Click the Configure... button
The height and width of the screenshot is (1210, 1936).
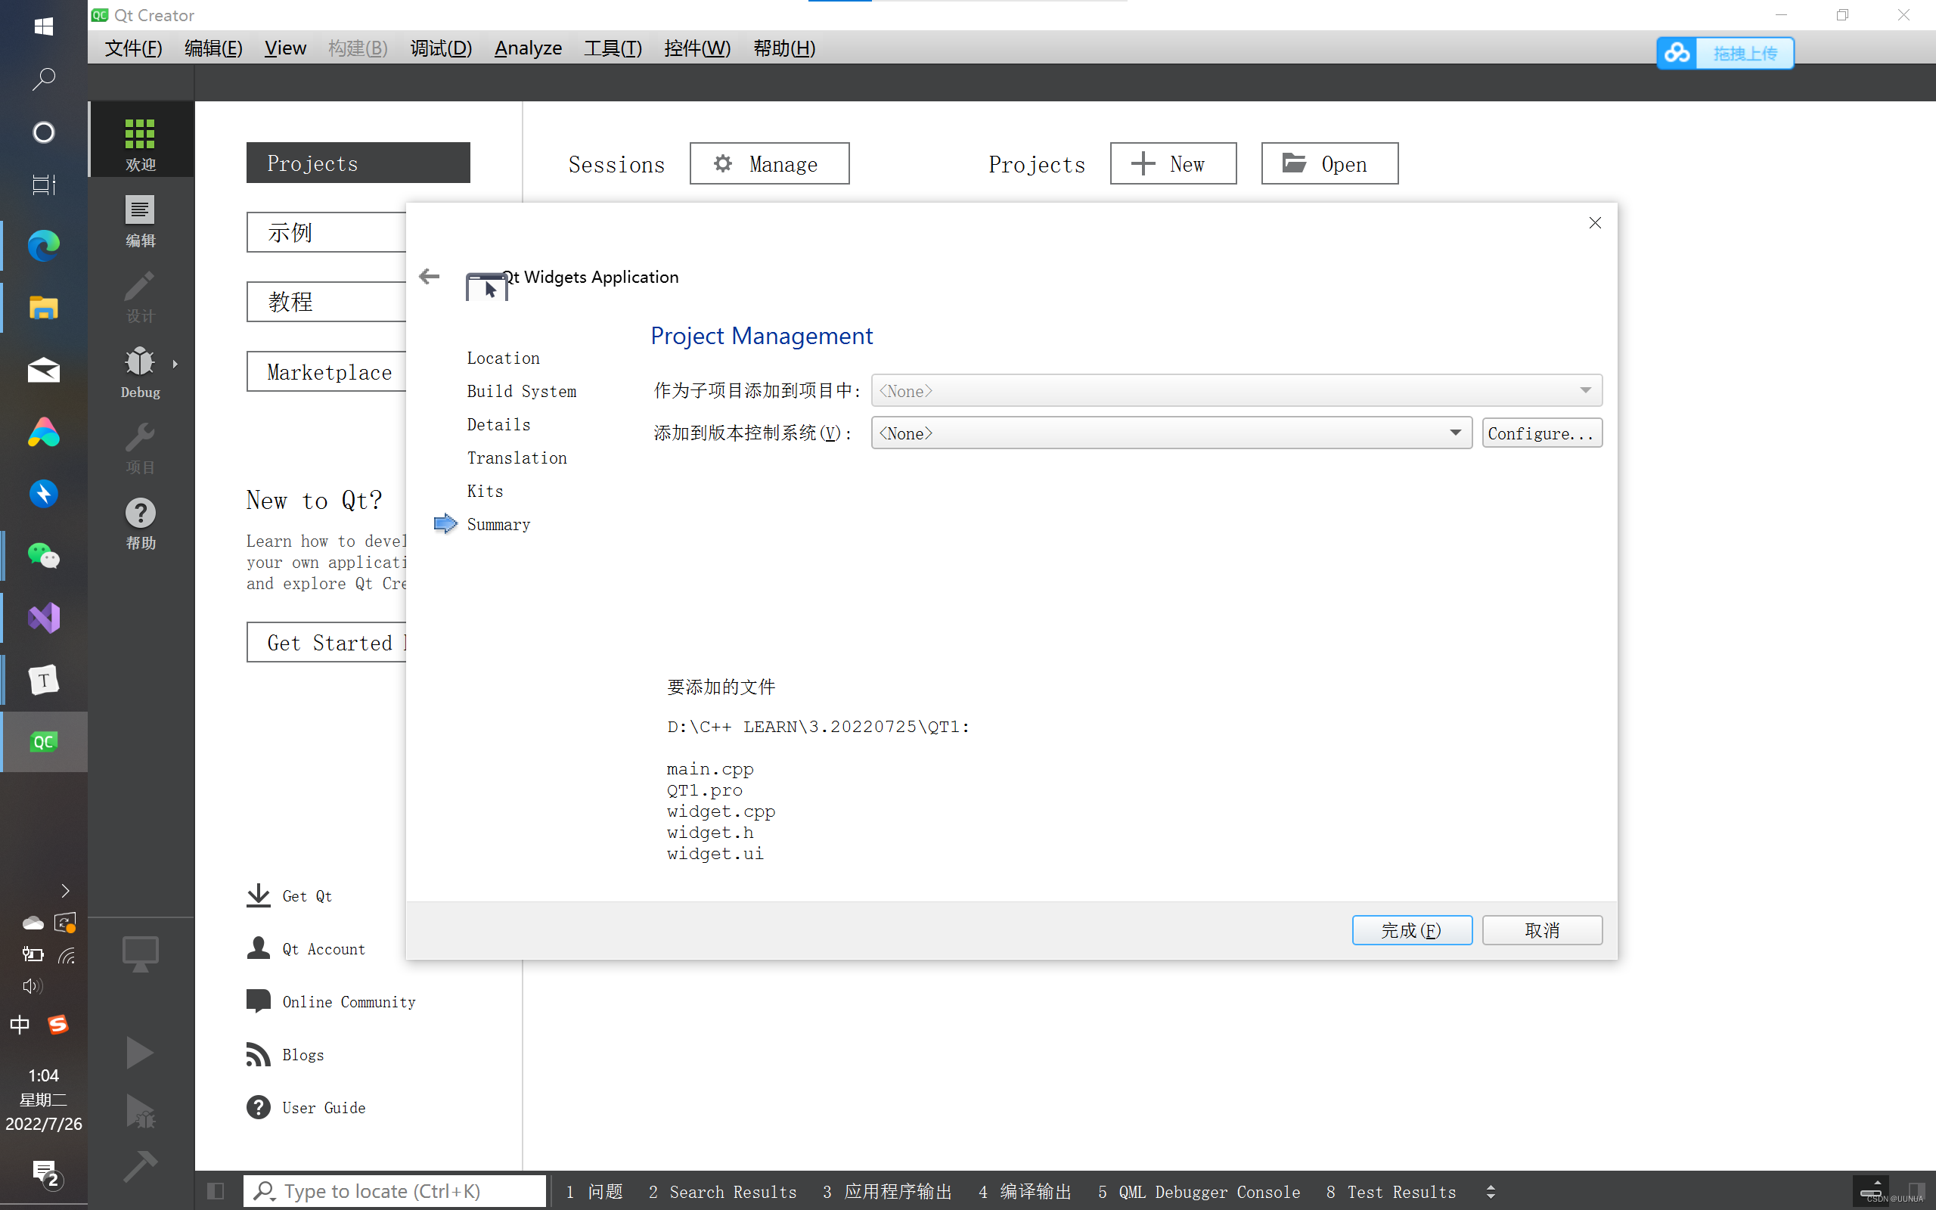pos(1541,433)
